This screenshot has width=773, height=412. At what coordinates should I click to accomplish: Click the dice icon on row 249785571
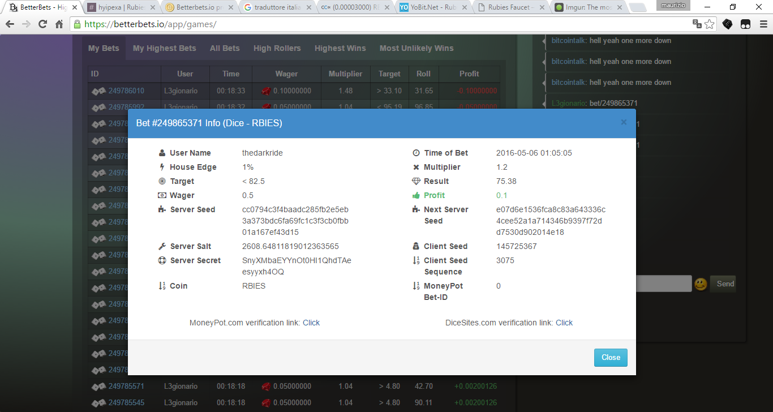[x=99, y=387]
